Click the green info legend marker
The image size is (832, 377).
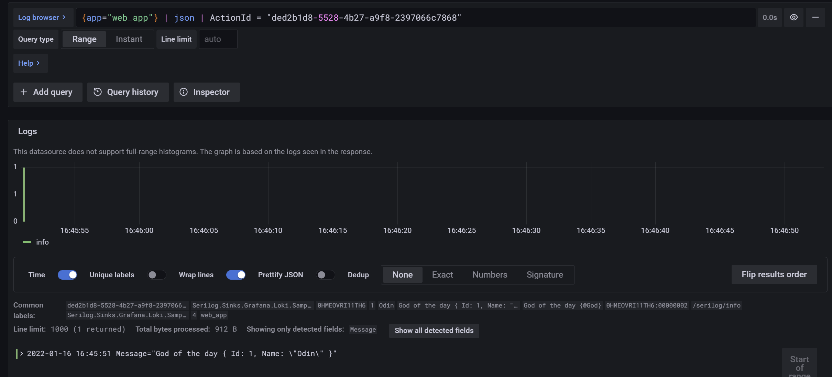coord(27,242)
